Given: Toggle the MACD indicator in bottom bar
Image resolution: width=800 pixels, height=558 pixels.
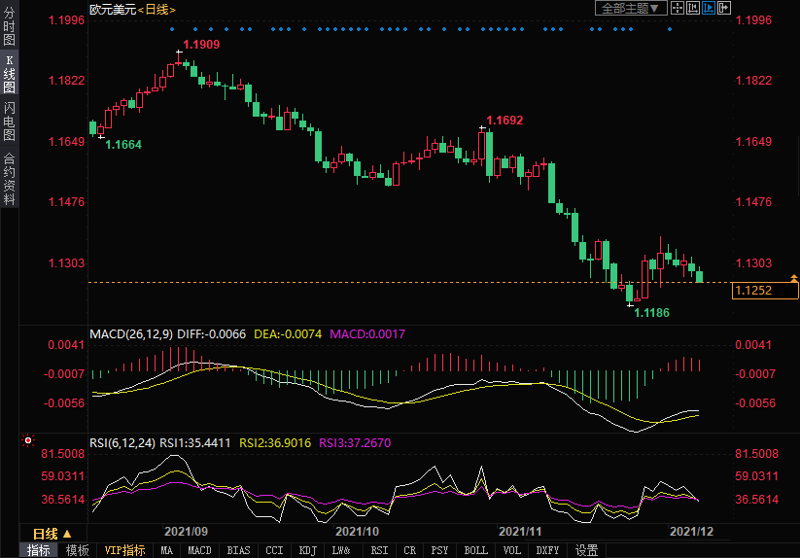Looking at the screenshot, I should coord(199,550).
